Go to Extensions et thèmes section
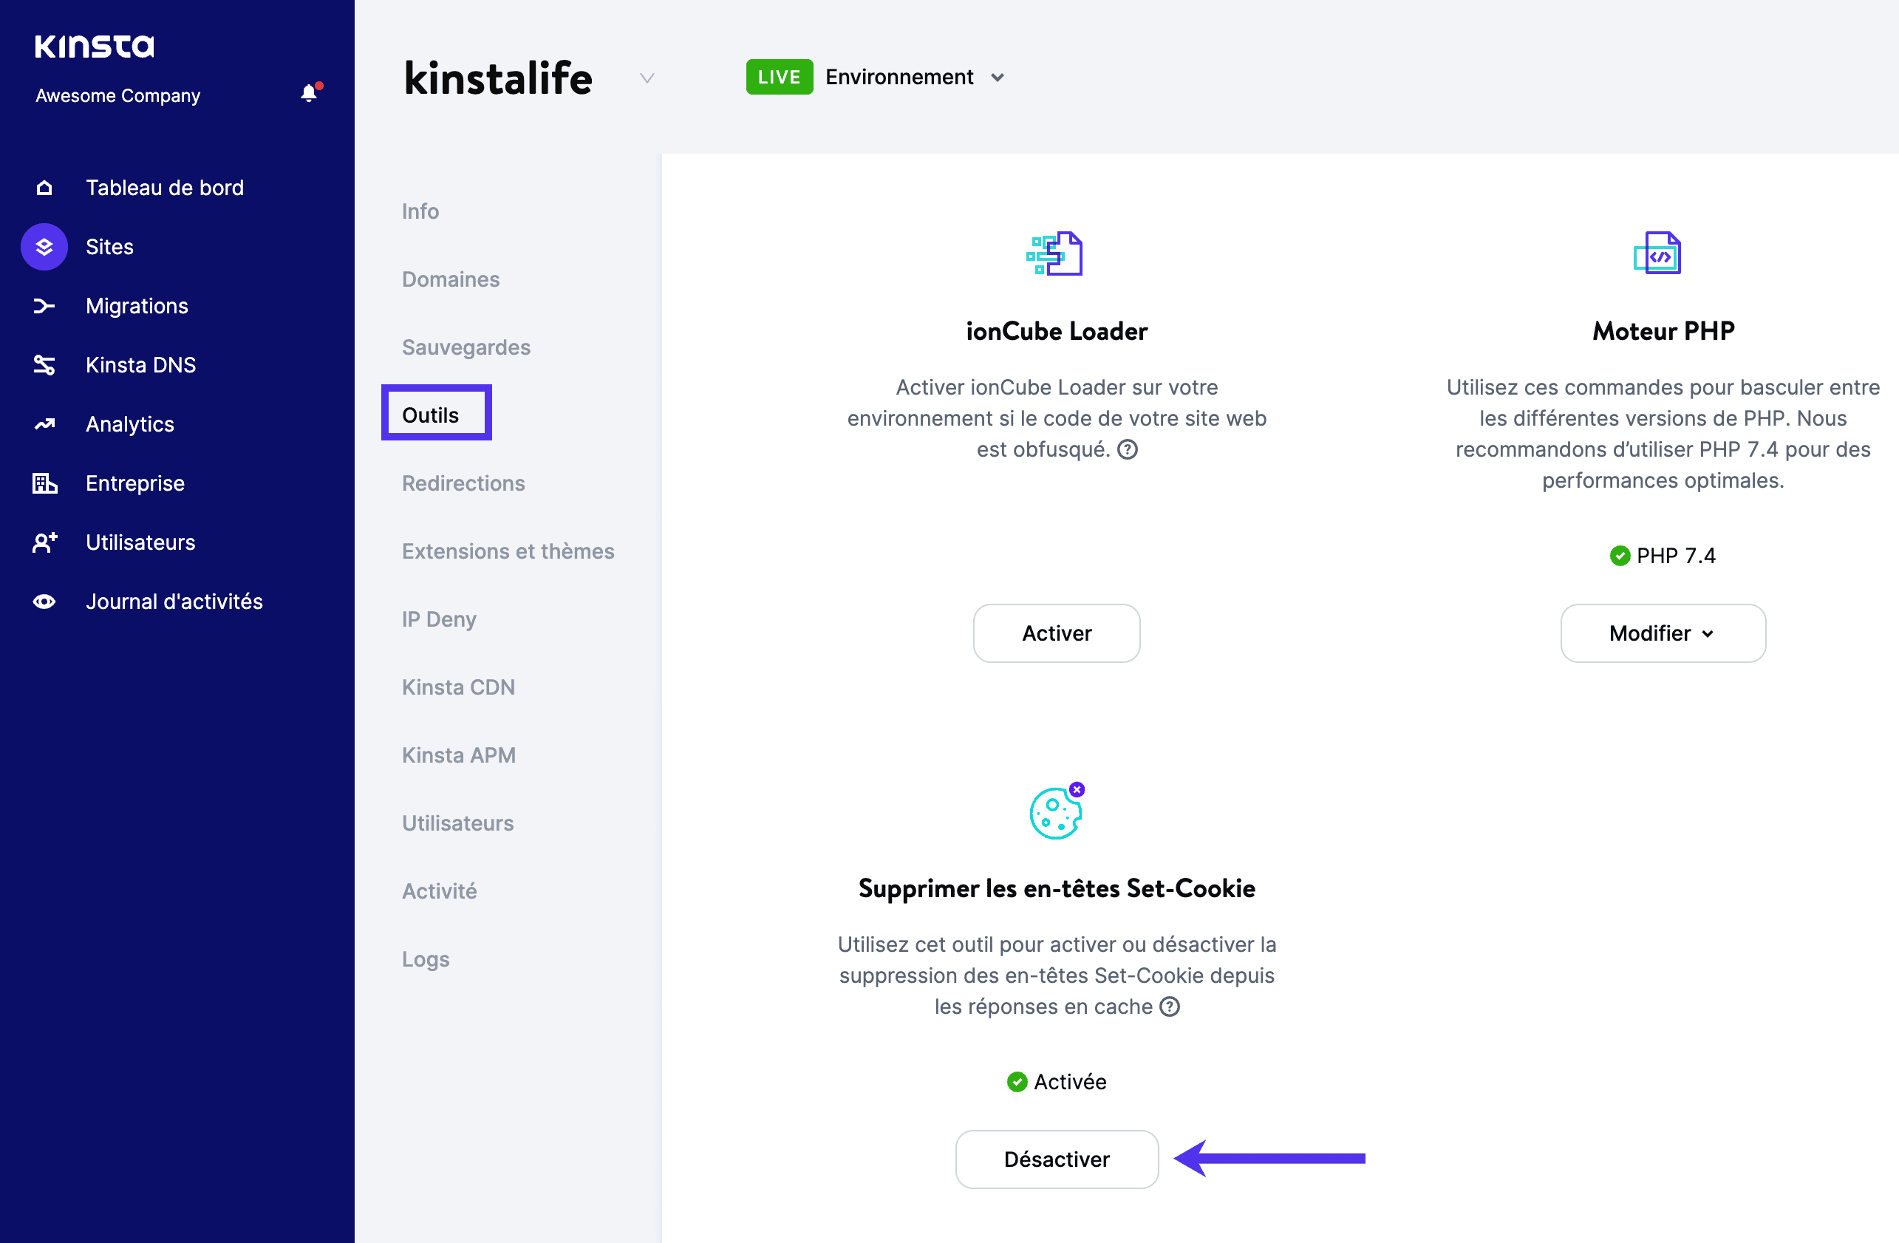Image resolution: width=1899 pixels, height=1243 pixels. [x=508, y=551]
